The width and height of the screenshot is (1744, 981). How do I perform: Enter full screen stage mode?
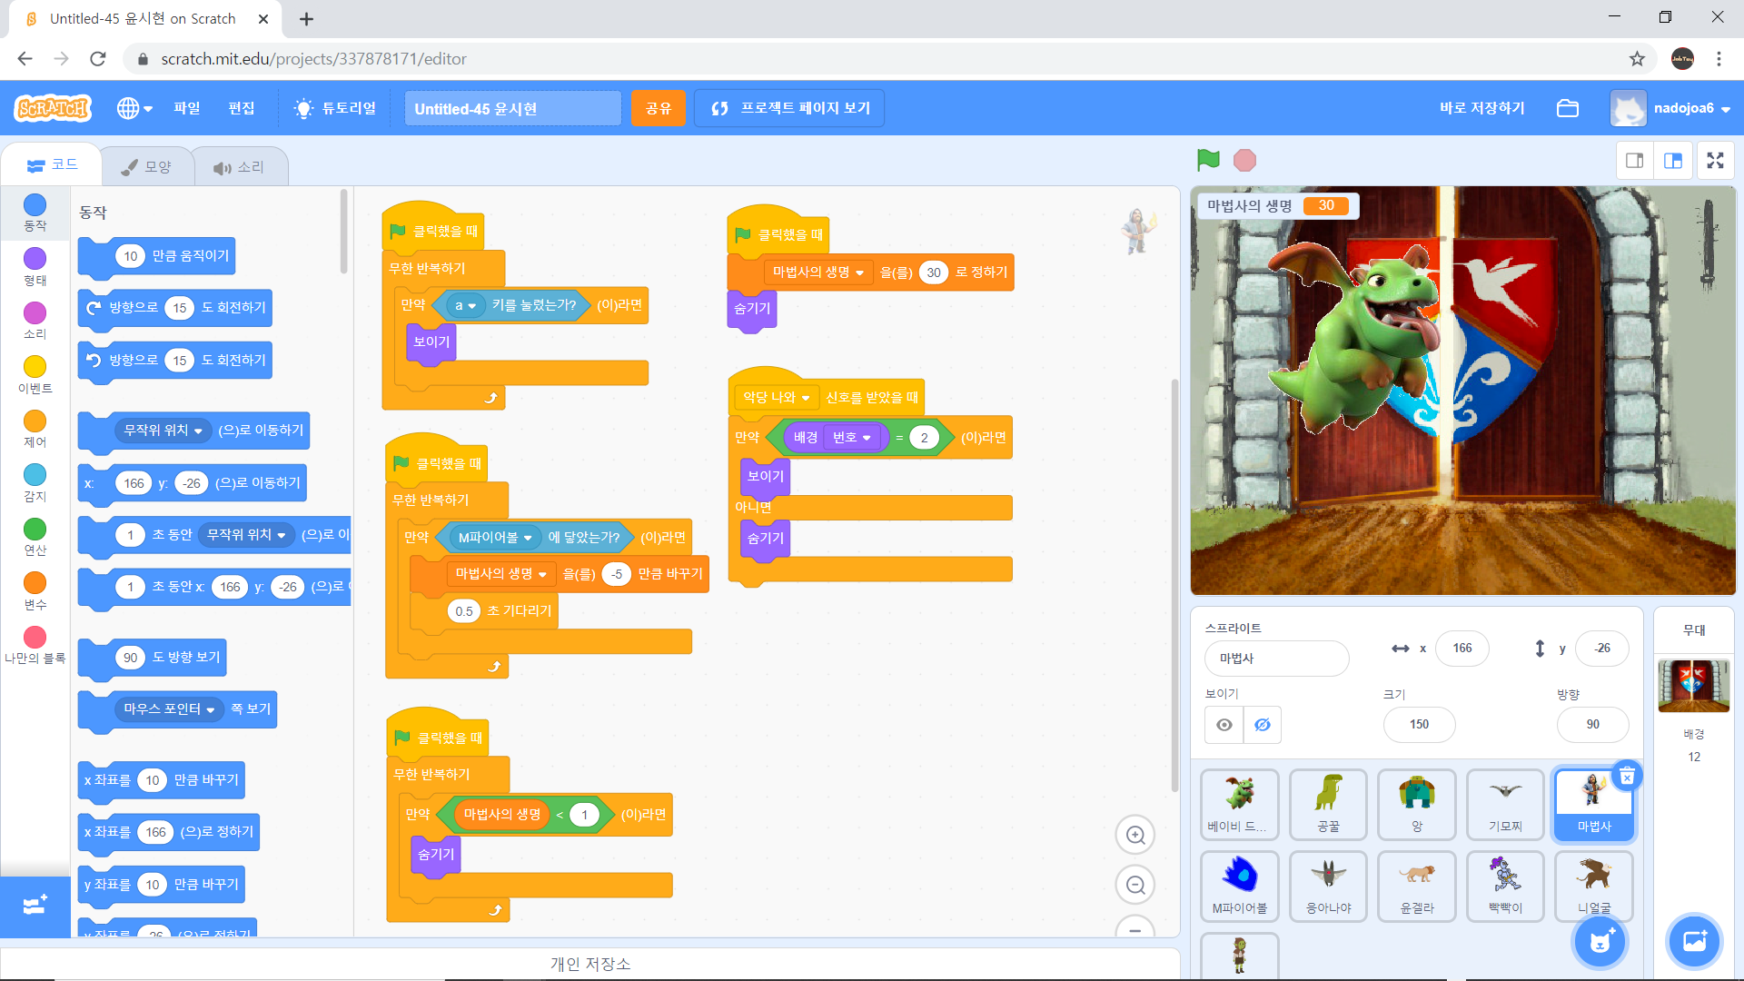tap(1715, 161)
